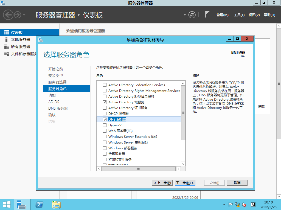Select 所有服务器 in the left sidebar
The image size is (281, 210).
click(20, 47)
